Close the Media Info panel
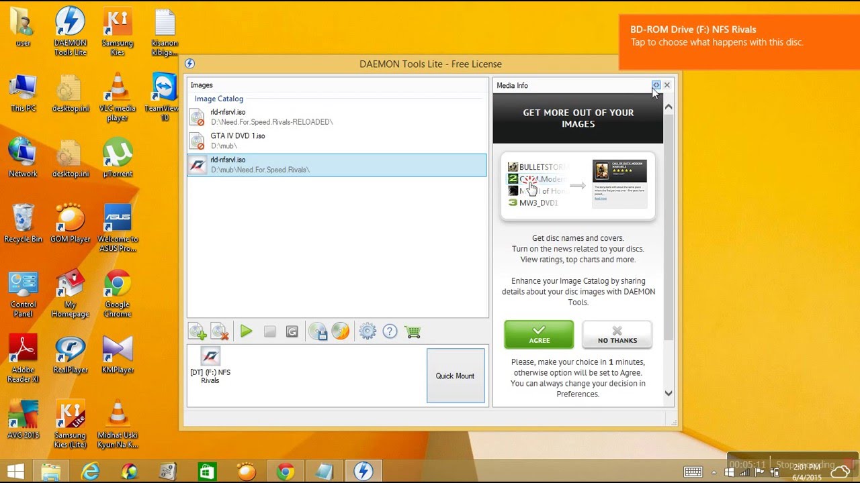 pyautogui.click(x=666, y=85)
